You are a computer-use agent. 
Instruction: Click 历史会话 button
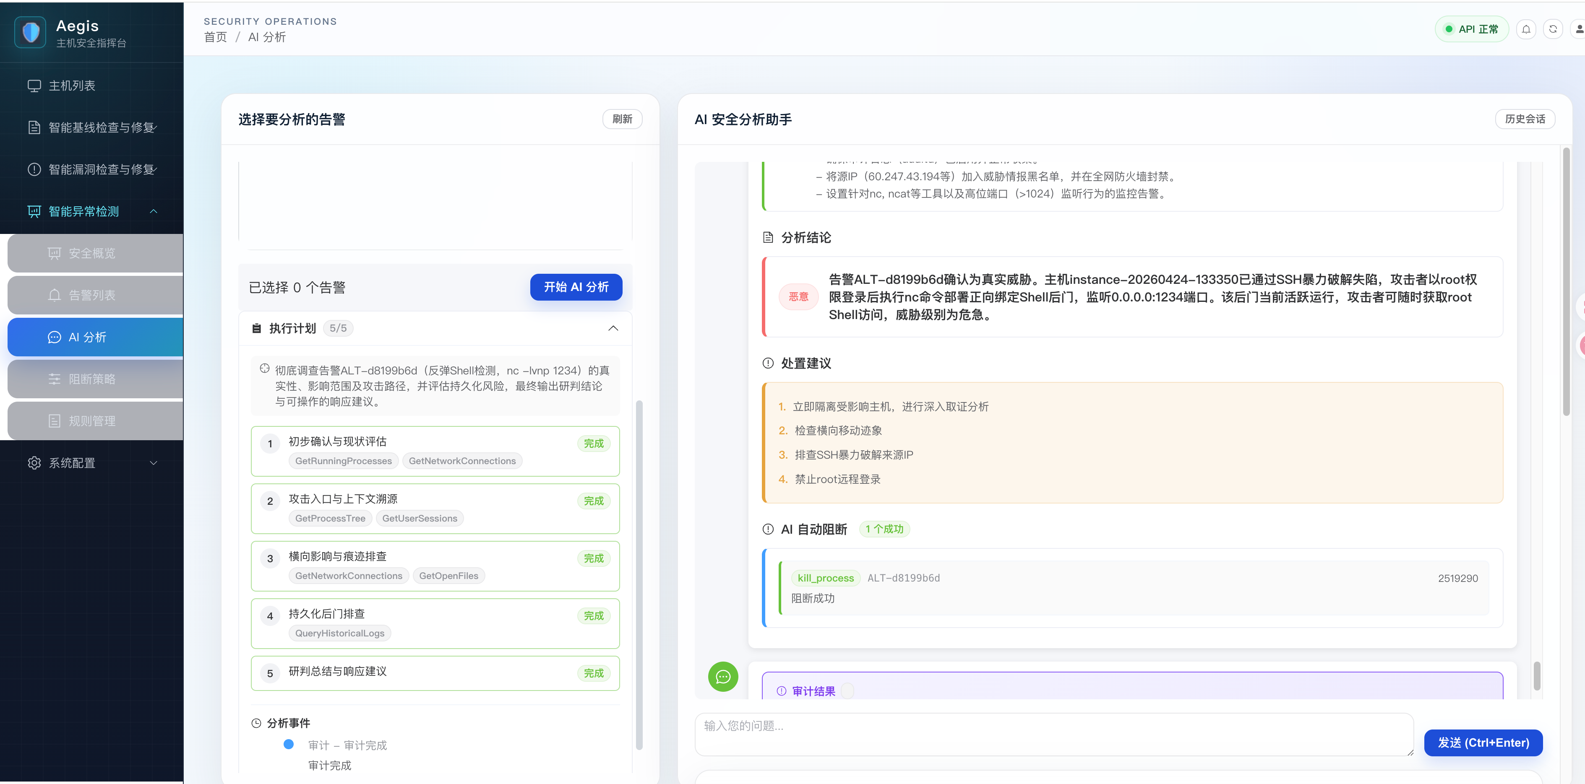pos(1525,119)
